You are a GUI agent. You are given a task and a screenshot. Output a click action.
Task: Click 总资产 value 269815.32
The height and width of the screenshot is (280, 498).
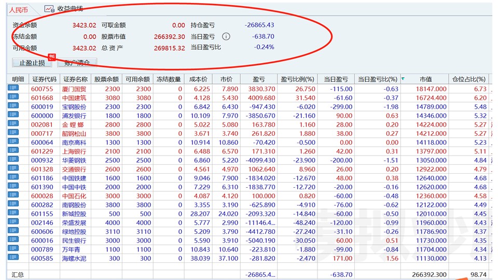[x=169, y=48]
